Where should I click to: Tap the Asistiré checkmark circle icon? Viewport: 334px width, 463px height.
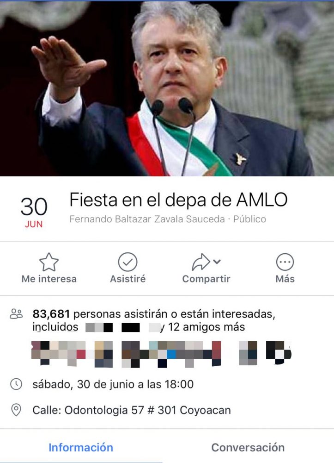click(x=128, y=262)
